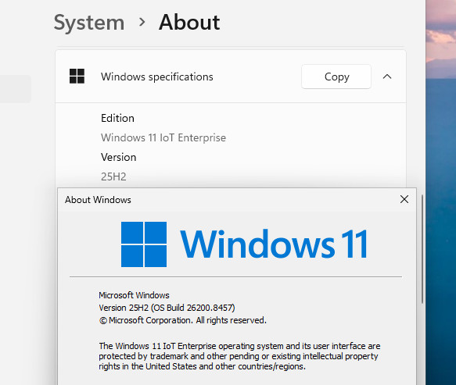456x385 pixels.
Task: Click the "About" page heading
Action: tap(189, 23)
